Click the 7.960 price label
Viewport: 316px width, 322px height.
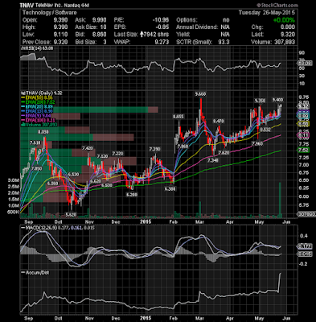[x=257, y=144]
